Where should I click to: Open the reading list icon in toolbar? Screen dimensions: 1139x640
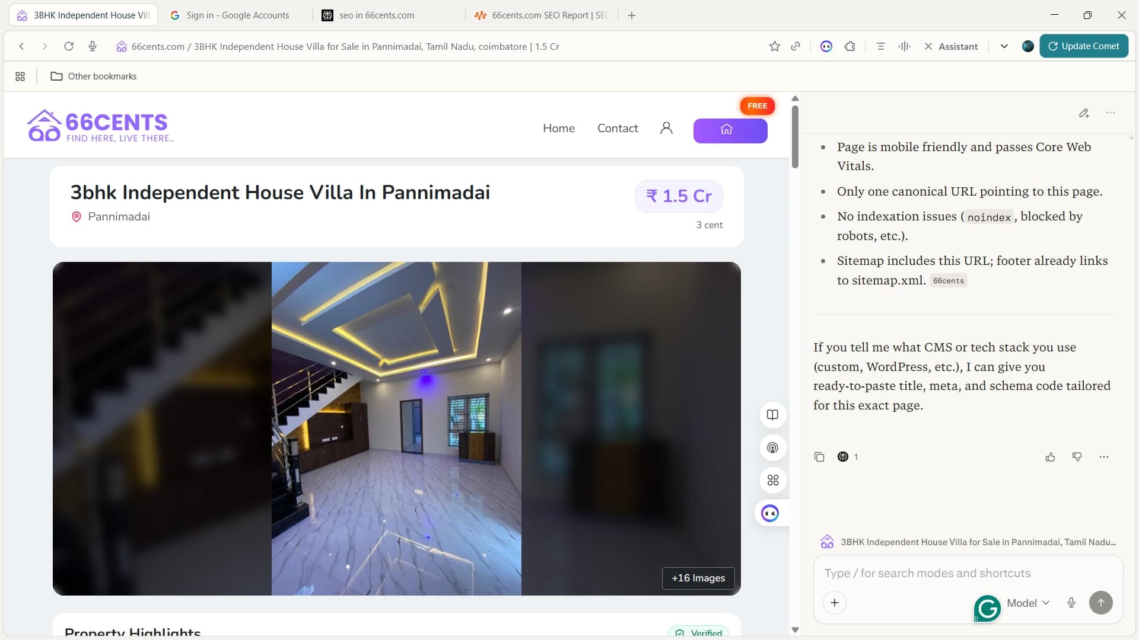point(880,46)
